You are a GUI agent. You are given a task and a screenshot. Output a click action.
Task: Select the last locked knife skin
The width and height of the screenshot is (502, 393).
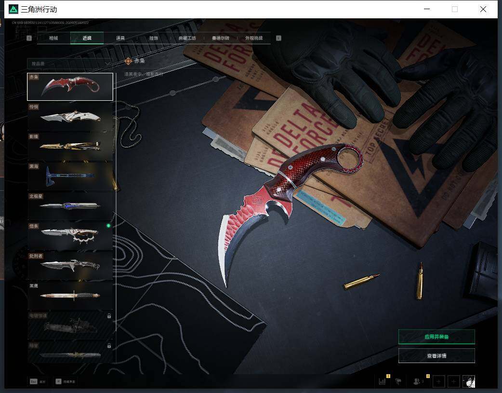pyautogui.click(x=70, y=352)
